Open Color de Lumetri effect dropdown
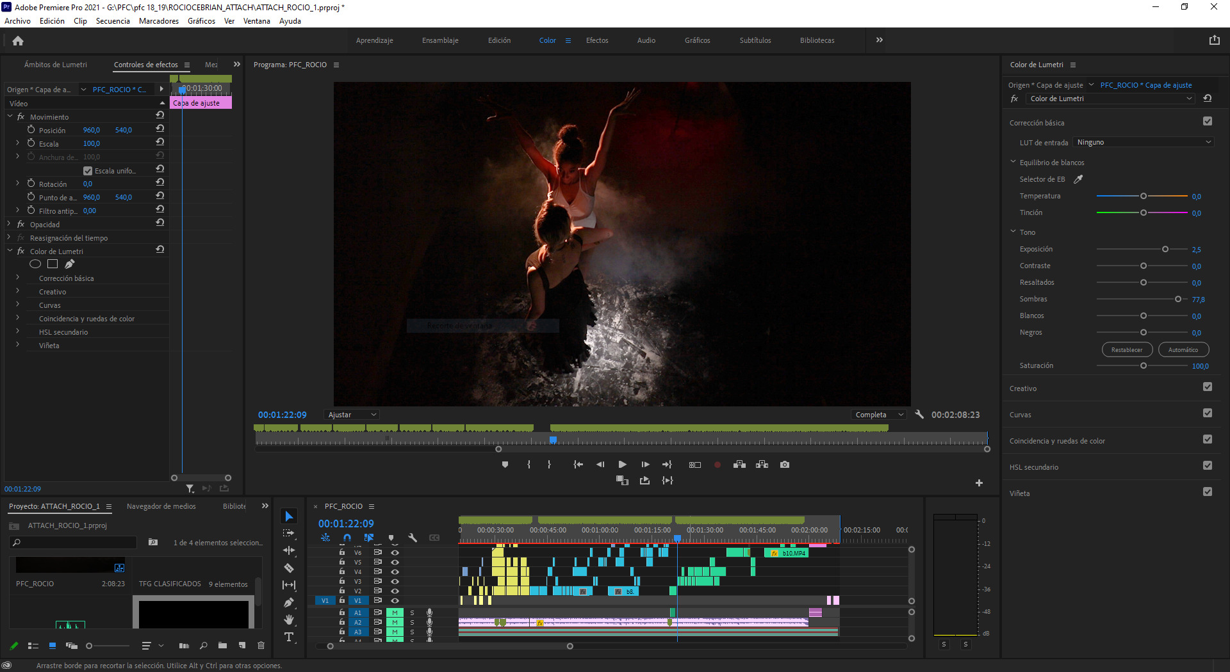 pos(1110,99)
